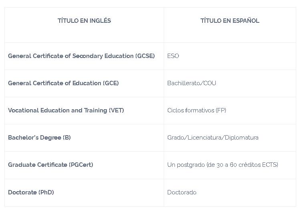This screenshot has height=214, width=303.
Task: Click the (PGCert) abbreviation
Action: point(81,165)
